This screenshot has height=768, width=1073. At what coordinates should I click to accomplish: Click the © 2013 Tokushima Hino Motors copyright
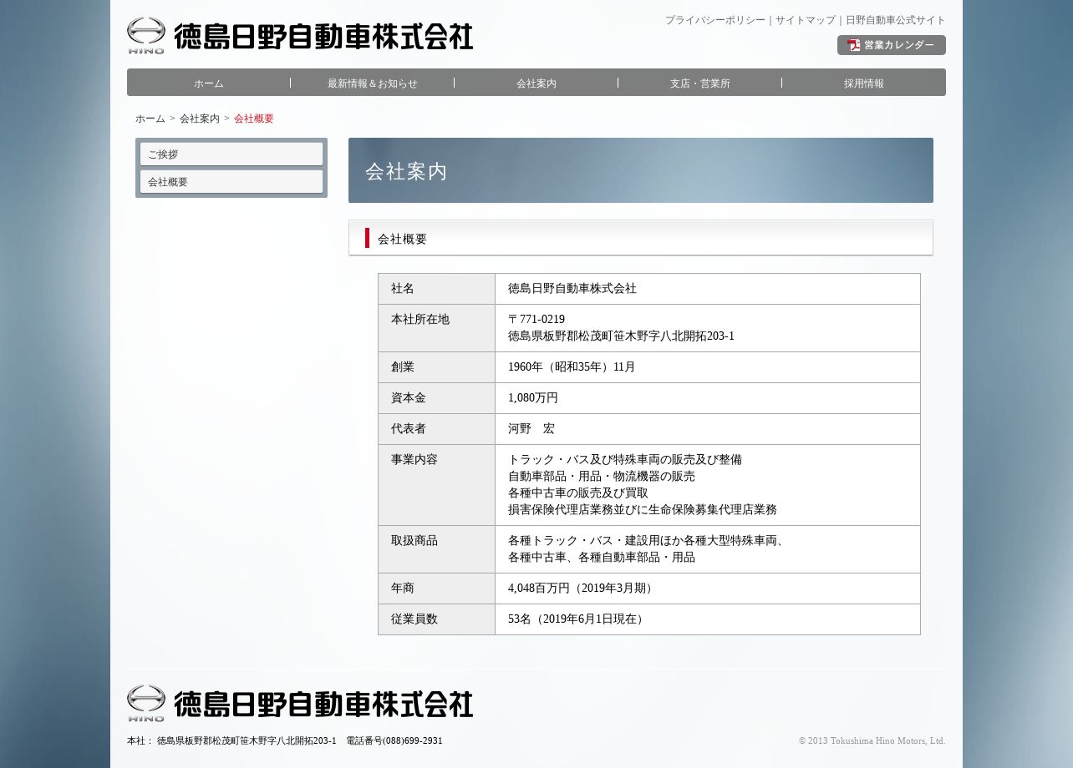(872, 741)
